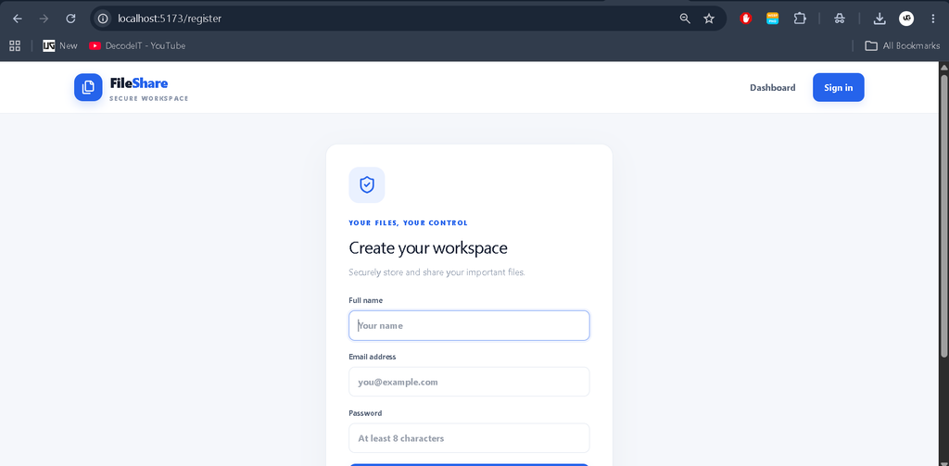
Task: Focus the Email address input field
Action: (x=469, y=382)
